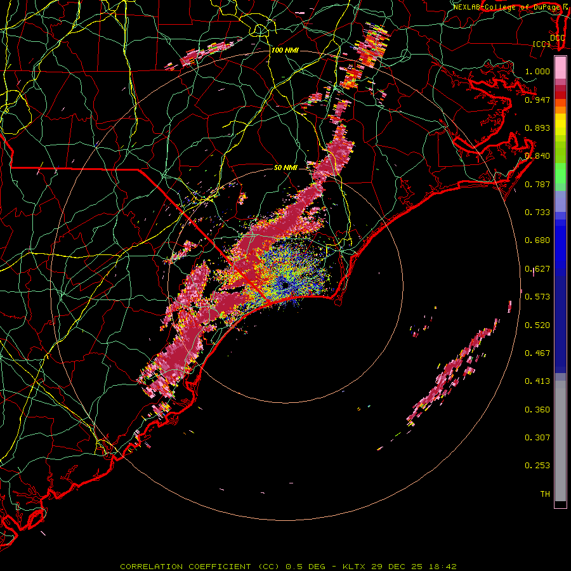The height and width of the screenshot is (571, 571).
Task: Click the "18:42" timestamp in footer
Action: click(x=442, y=567)
